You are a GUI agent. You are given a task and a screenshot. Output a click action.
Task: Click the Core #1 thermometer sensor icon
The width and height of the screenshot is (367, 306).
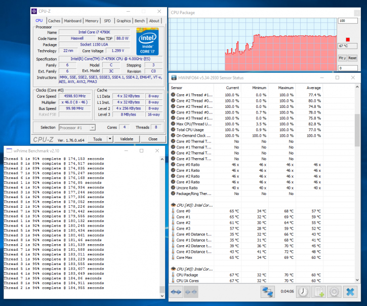pos(173,217)
